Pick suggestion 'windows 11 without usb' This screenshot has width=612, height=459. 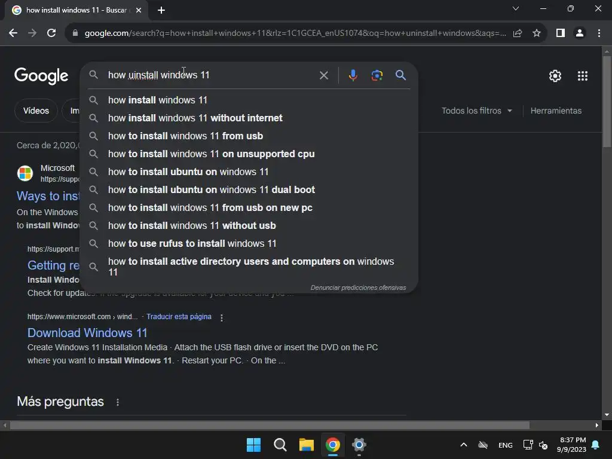coord(249,226)
